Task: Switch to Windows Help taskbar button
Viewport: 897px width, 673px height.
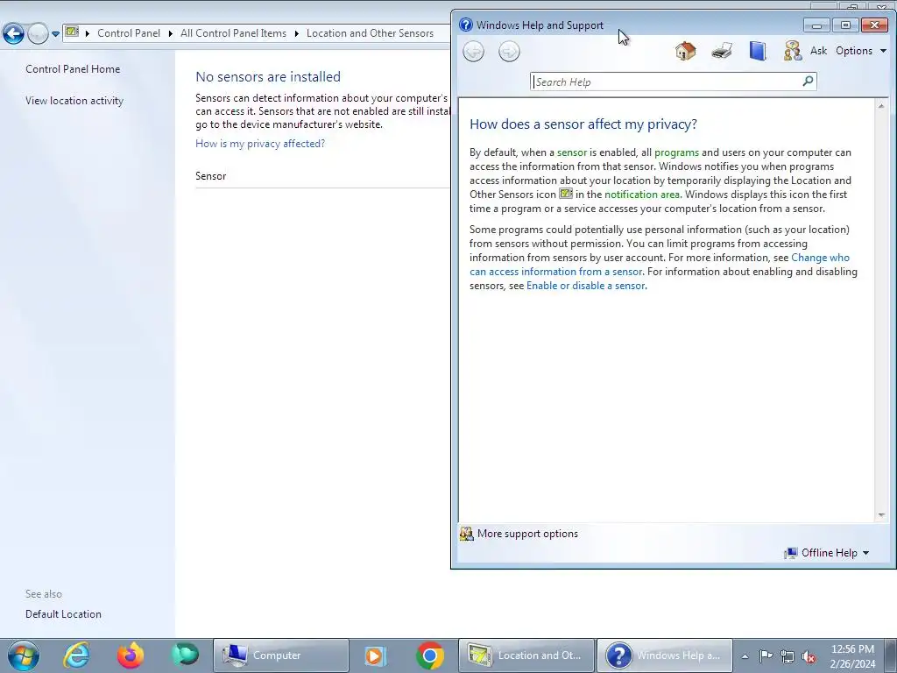Action: click(x=665, y=655)
